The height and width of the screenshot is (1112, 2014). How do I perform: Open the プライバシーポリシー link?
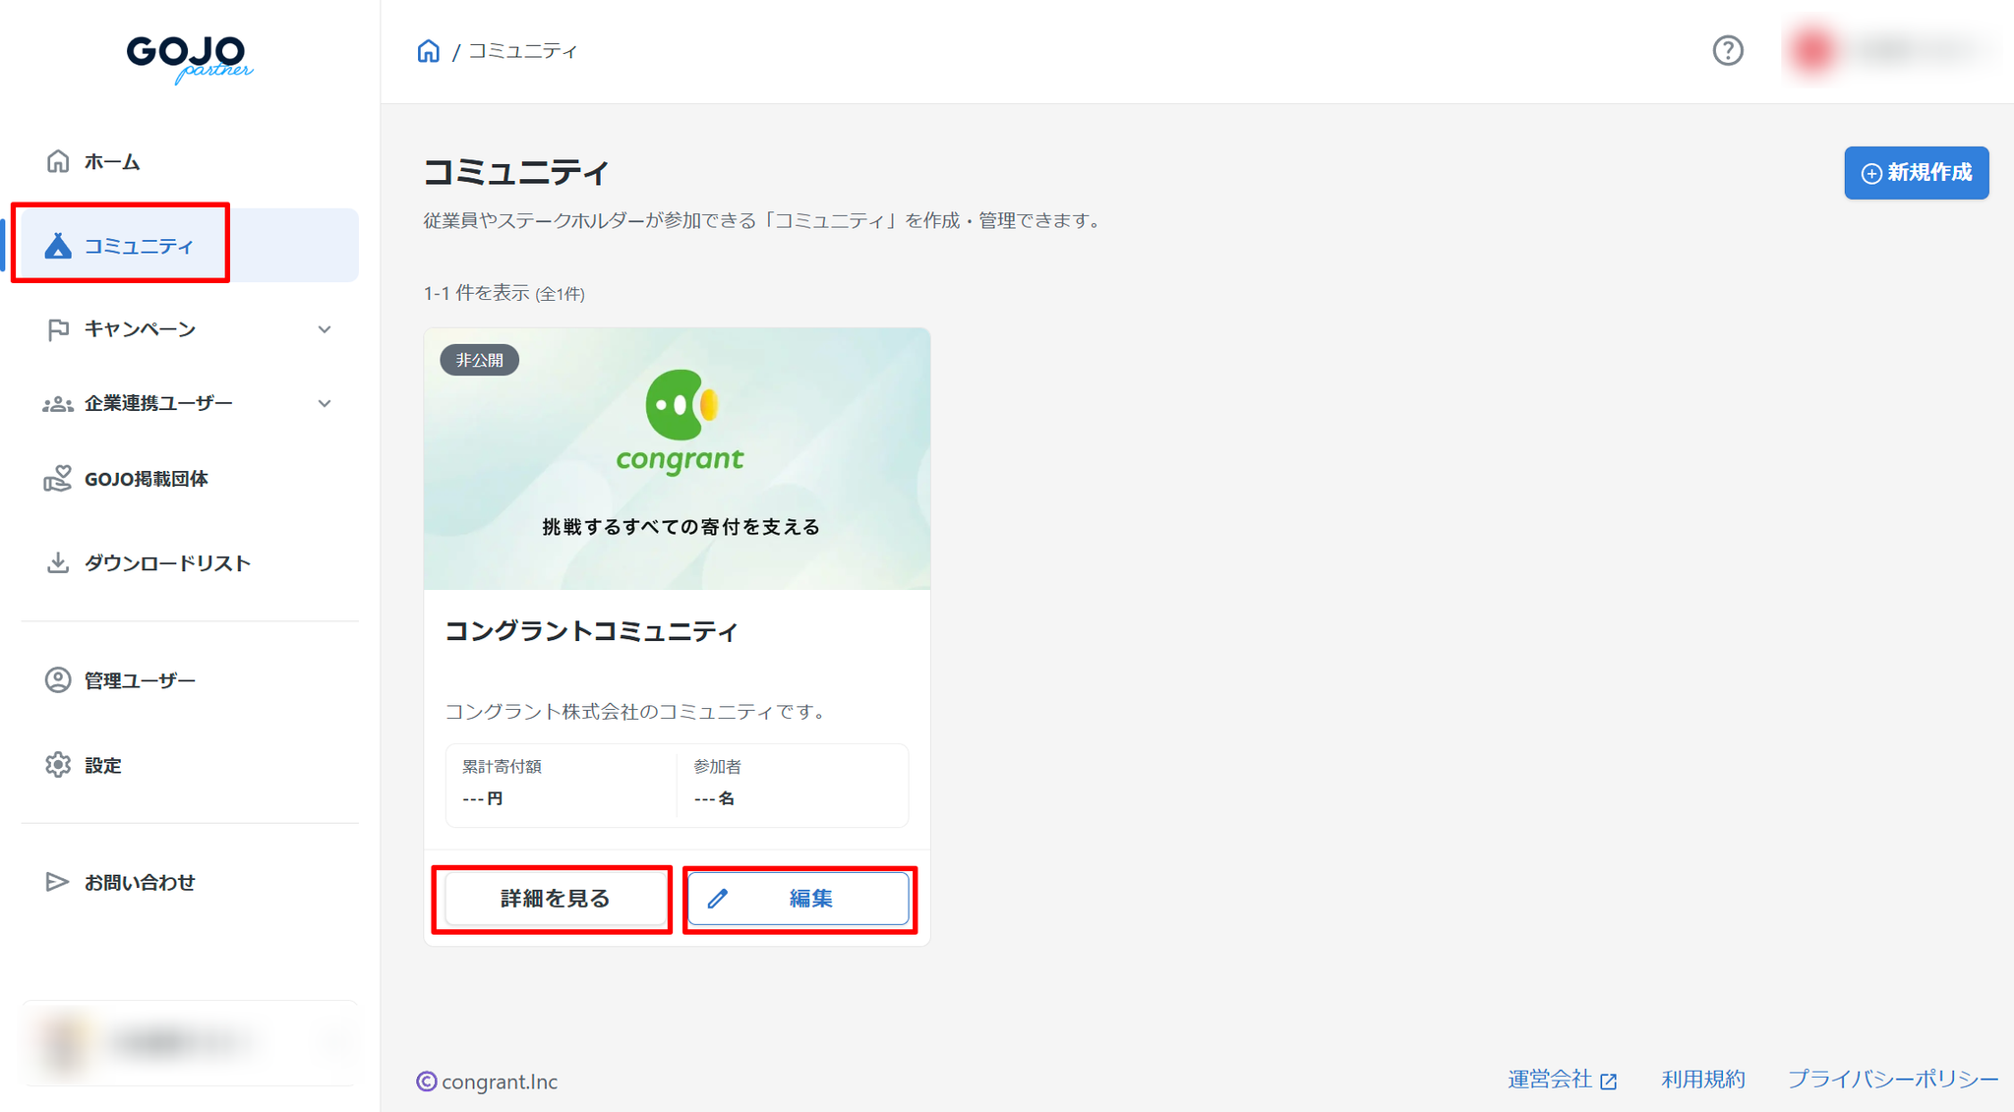click(x=1892, y=1080)
